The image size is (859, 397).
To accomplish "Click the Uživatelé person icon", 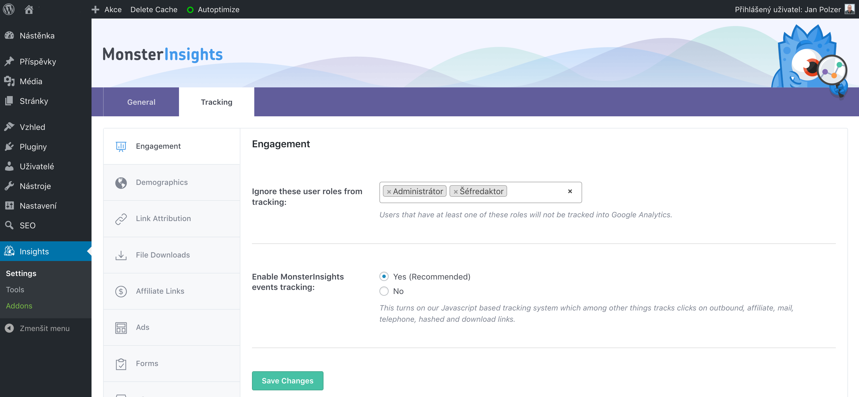I will pos(9,166).
